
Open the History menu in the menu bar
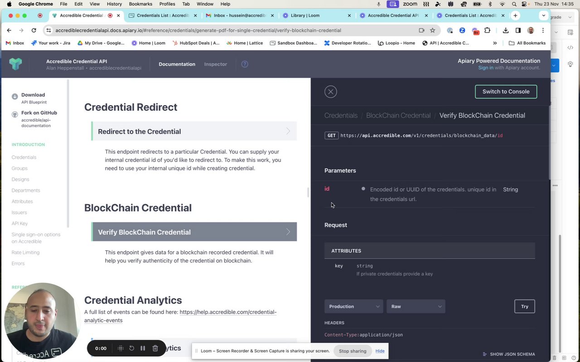click(114, 4)
